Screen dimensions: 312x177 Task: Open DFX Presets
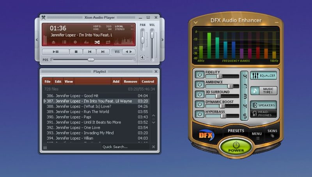pos(236,131)
